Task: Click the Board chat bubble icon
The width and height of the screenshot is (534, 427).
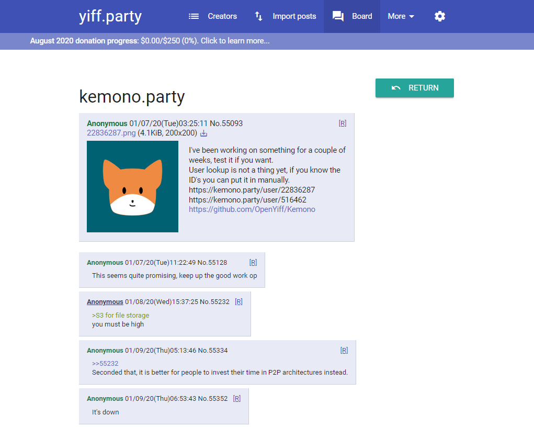Action: pos(338,16)
